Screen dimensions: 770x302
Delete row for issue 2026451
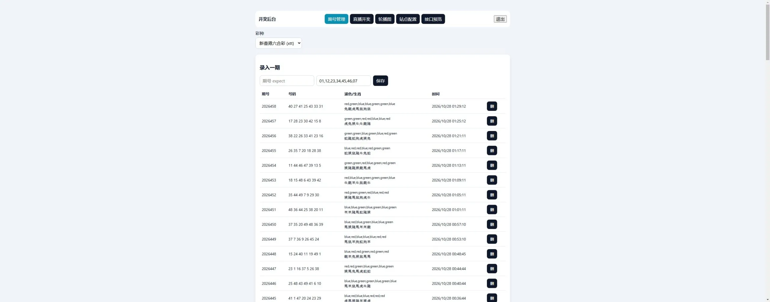click(x=492, y=209)
